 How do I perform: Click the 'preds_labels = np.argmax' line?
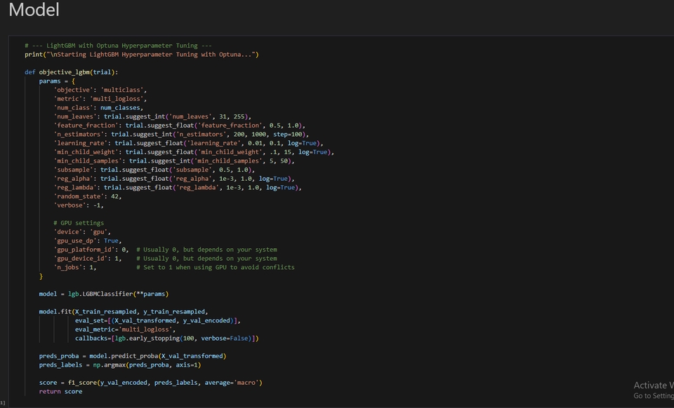pyautogui.click(x=120, y=365)
